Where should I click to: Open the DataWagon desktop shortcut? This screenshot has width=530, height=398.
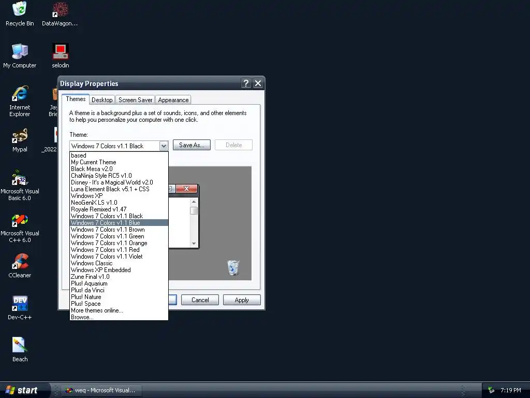pos(60,13)
